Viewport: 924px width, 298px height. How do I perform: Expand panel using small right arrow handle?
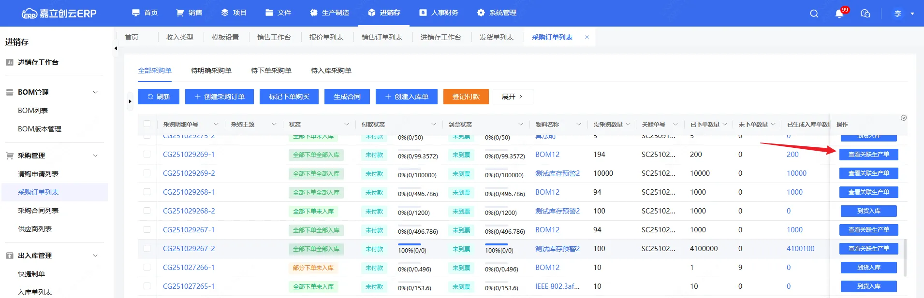tap(130, 101)
